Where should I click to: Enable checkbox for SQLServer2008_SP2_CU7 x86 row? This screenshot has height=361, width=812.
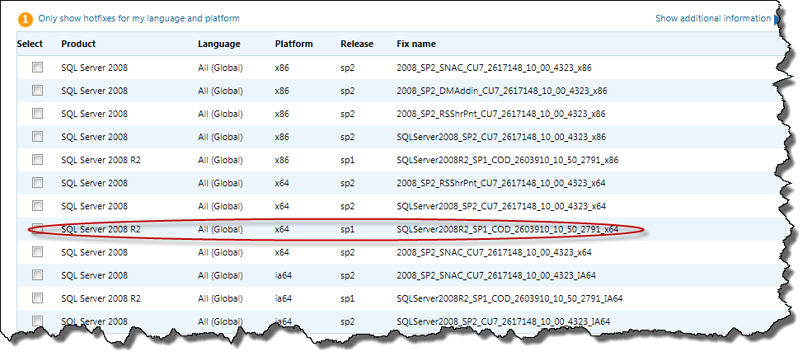(x=37, y=136)
